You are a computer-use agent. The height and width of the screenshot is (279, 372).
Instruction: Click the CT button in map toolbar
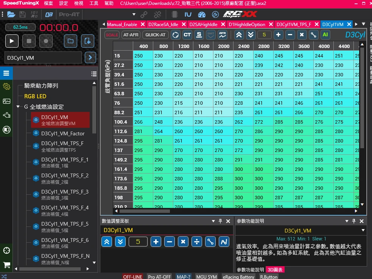(187, 35)
